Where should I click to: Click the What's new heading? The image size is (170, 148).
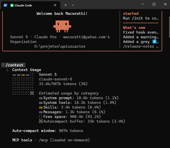click(x=134, y=28)
